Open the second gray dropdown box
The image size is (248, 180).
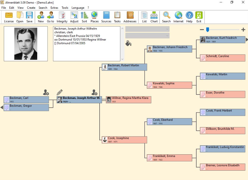[147, 36]
